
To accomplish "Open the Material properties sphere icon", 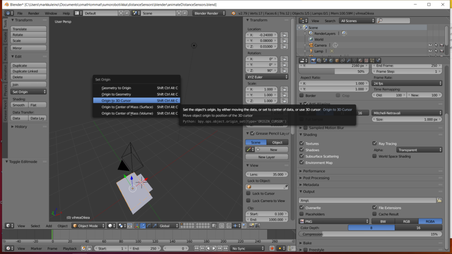I will coord(360,60).
